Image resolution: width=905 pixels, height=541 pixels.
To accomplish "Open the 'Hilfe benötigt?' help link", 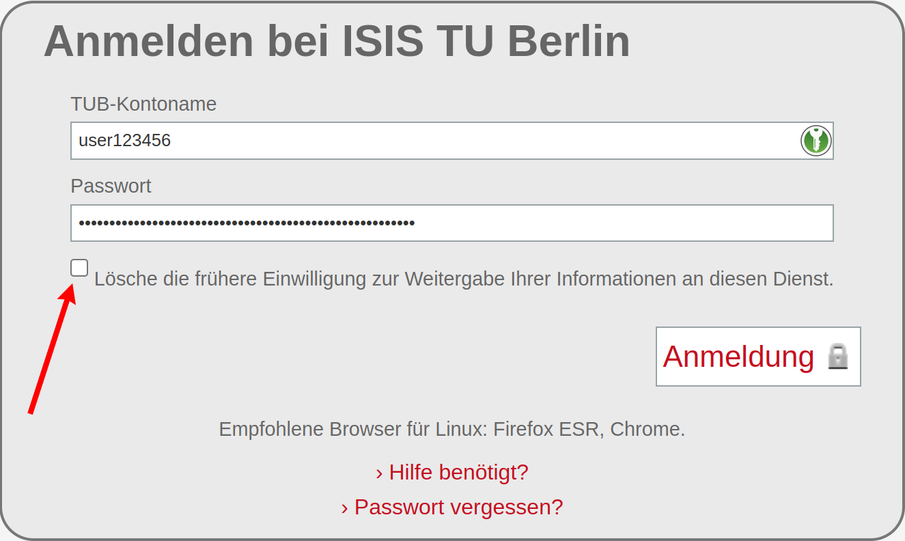I will coord(452,472).
